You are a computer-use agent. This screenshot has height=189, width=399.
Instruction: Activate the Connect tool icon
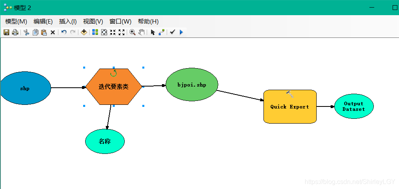click(162, 32)
